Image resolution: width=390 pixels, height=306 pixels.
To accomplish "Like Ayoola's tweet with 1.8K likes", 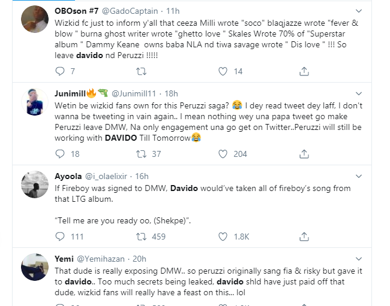I will (223, 237).
